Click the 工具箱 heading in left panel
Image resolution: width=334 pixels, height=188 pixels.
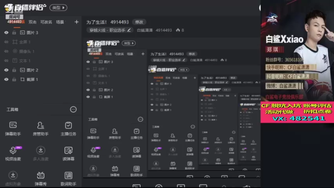[13, 109]
